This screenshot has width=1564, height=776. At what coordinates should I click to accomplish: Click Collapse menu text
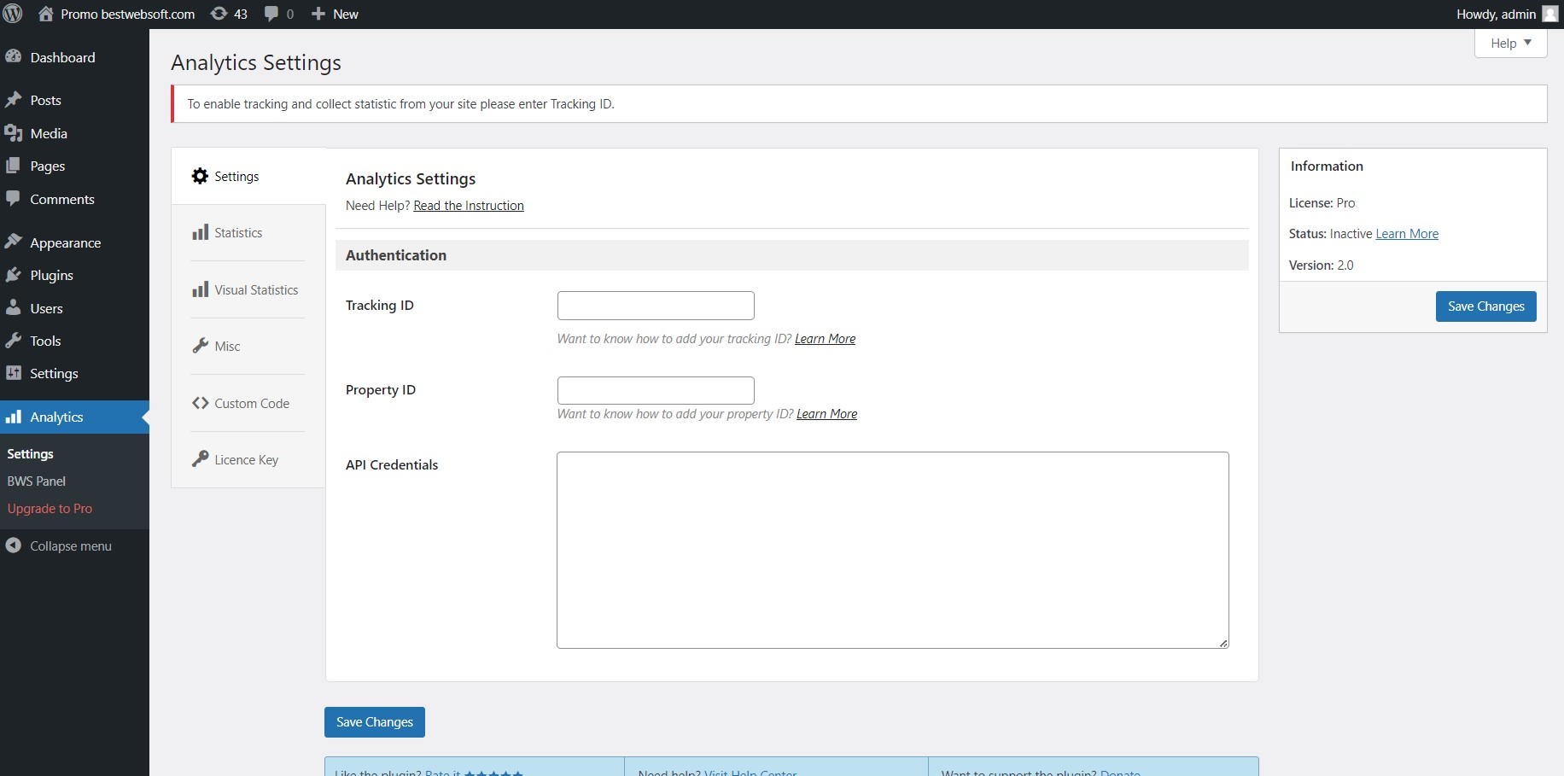71,546
